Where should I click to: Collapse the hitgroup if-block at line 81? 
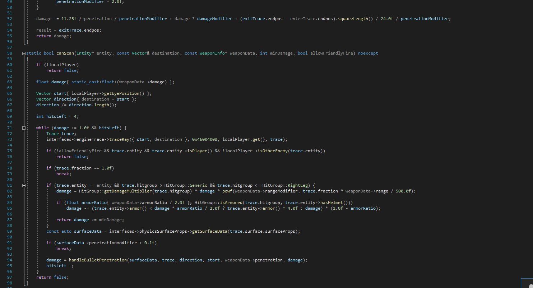(x=23, y=185)
